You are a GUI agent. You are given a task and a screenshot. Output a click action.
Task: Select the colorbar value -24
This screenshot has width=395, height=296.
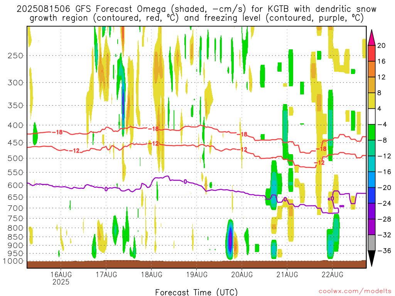385,203
